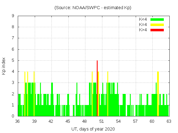Viewport: 178px width, 133px height.
Task: Click the yellow bar at day 39
Action: tap(34, 94)
